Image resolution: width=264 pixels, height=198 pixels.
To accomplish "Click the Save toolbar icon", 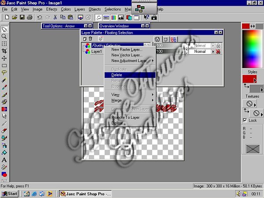I will point(22,17).
